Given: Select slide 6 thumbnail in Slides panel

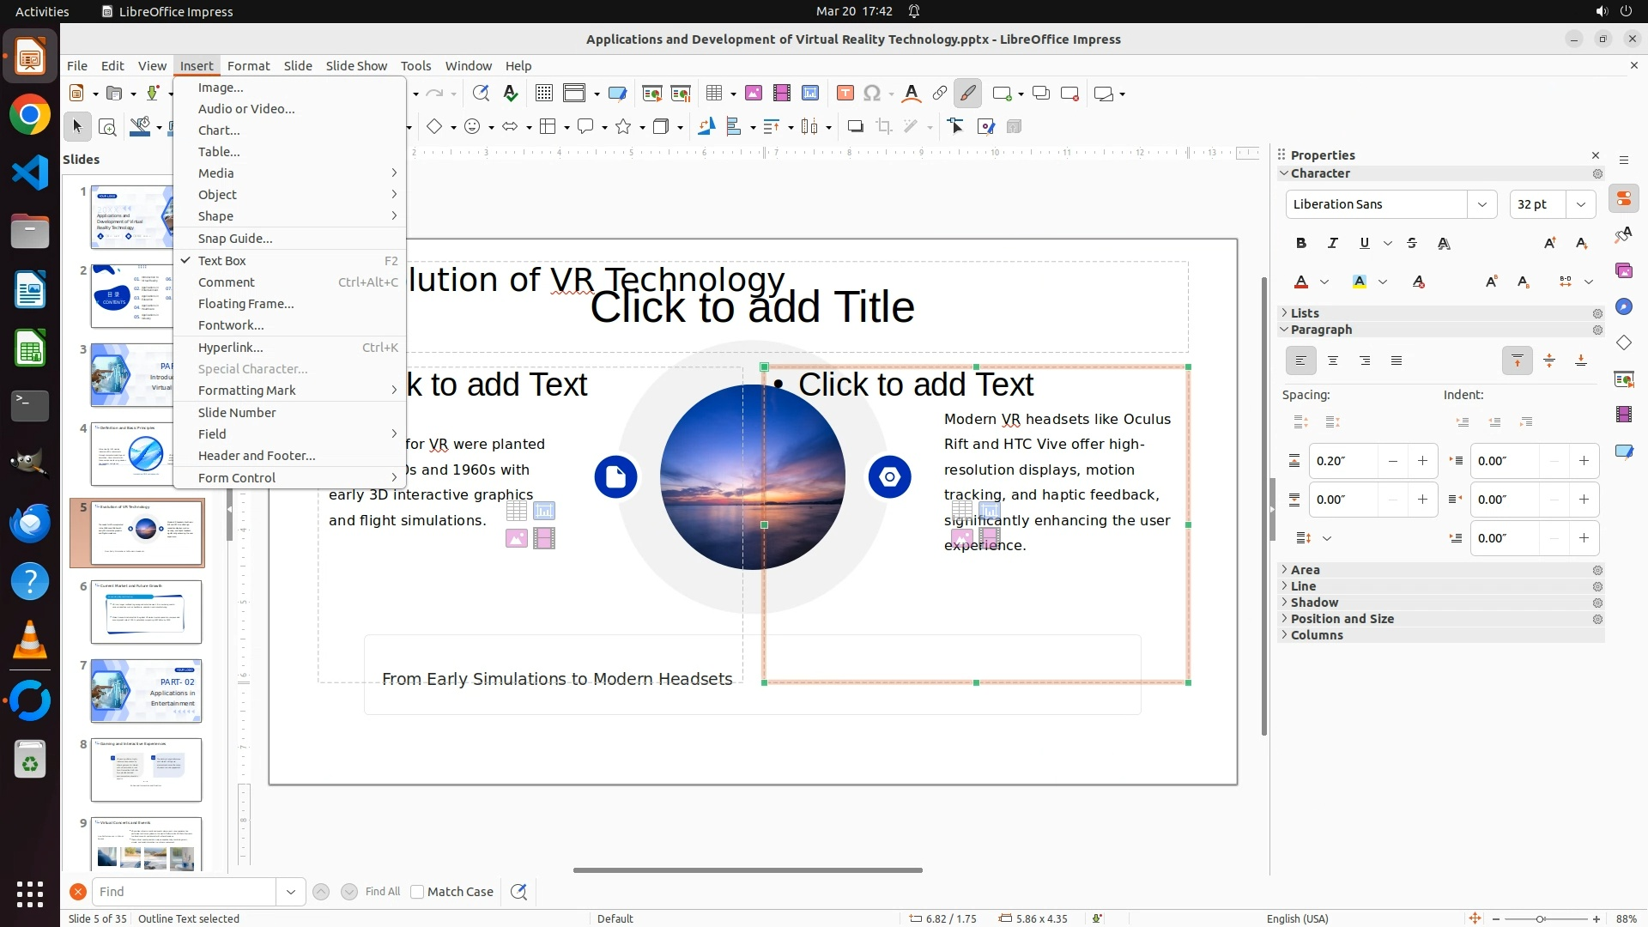Looking at the screenshot, I should coord(146,612).
